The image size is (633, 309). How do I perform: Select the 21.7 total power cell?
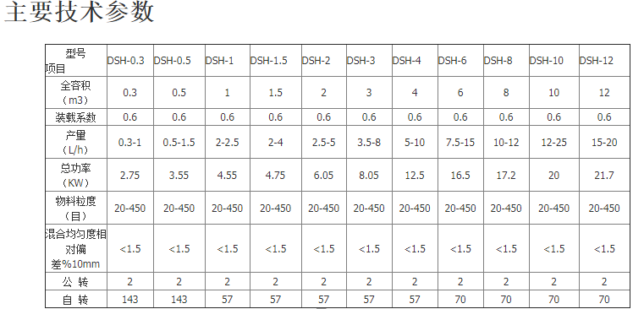(604, 176)
